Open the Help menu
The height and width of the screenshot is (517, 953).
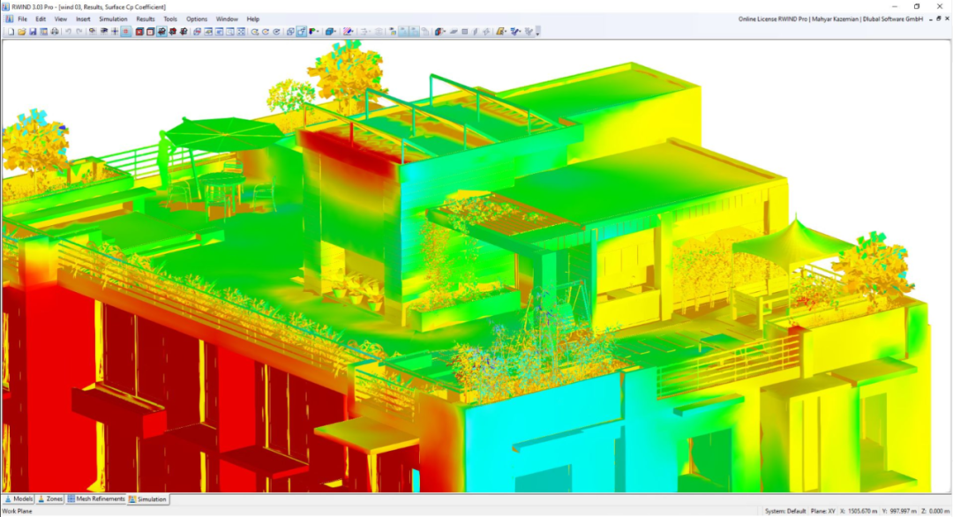click(253, 19)
